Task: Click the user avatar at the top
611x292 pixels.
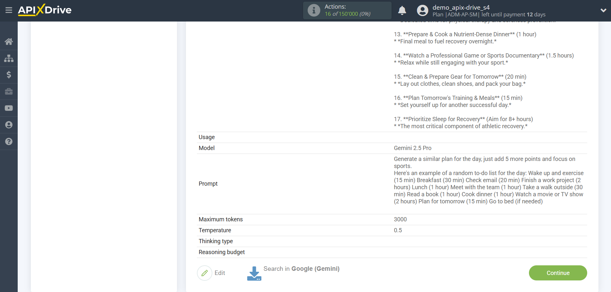Action: pos(422,10)
